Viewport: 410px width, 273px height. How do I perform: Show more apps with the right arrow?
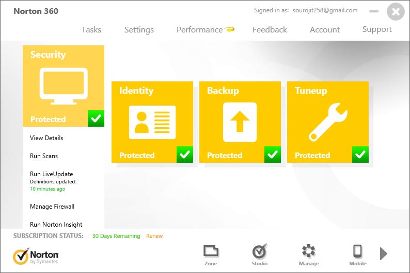pyautogui.click(x=383, y=253)
